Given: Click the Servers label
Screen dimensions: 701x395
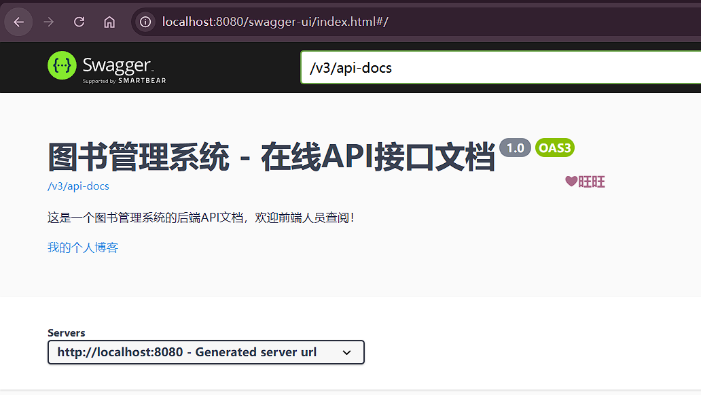Looking at the screenshot, I should coord(67,333).
